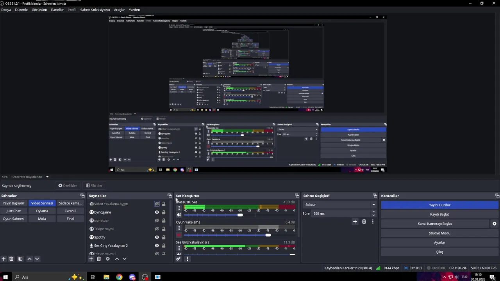Click the Filtreler button above the panels
500x281 pixels.
(94, 185)
